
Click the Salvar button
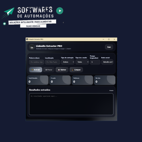pos(62,70)
